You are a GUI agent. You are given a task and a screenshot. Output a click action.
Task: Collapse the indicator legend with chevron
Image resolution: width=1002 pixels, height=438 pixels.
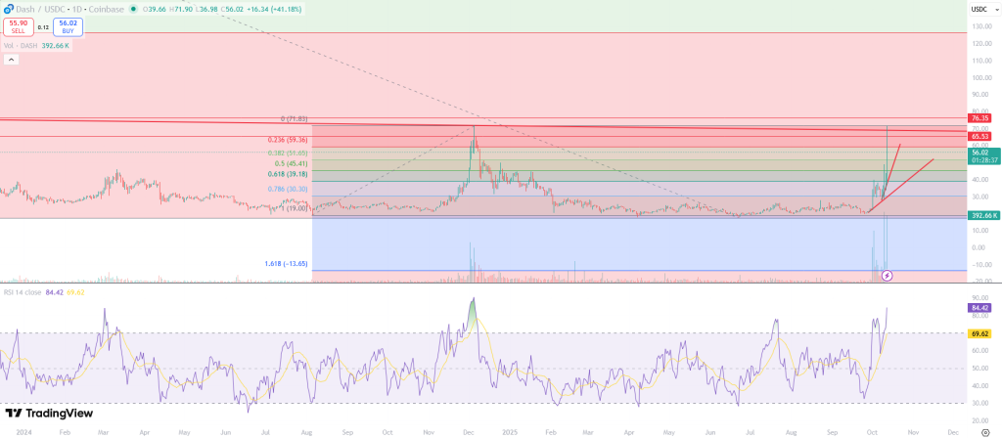[11, 60]
